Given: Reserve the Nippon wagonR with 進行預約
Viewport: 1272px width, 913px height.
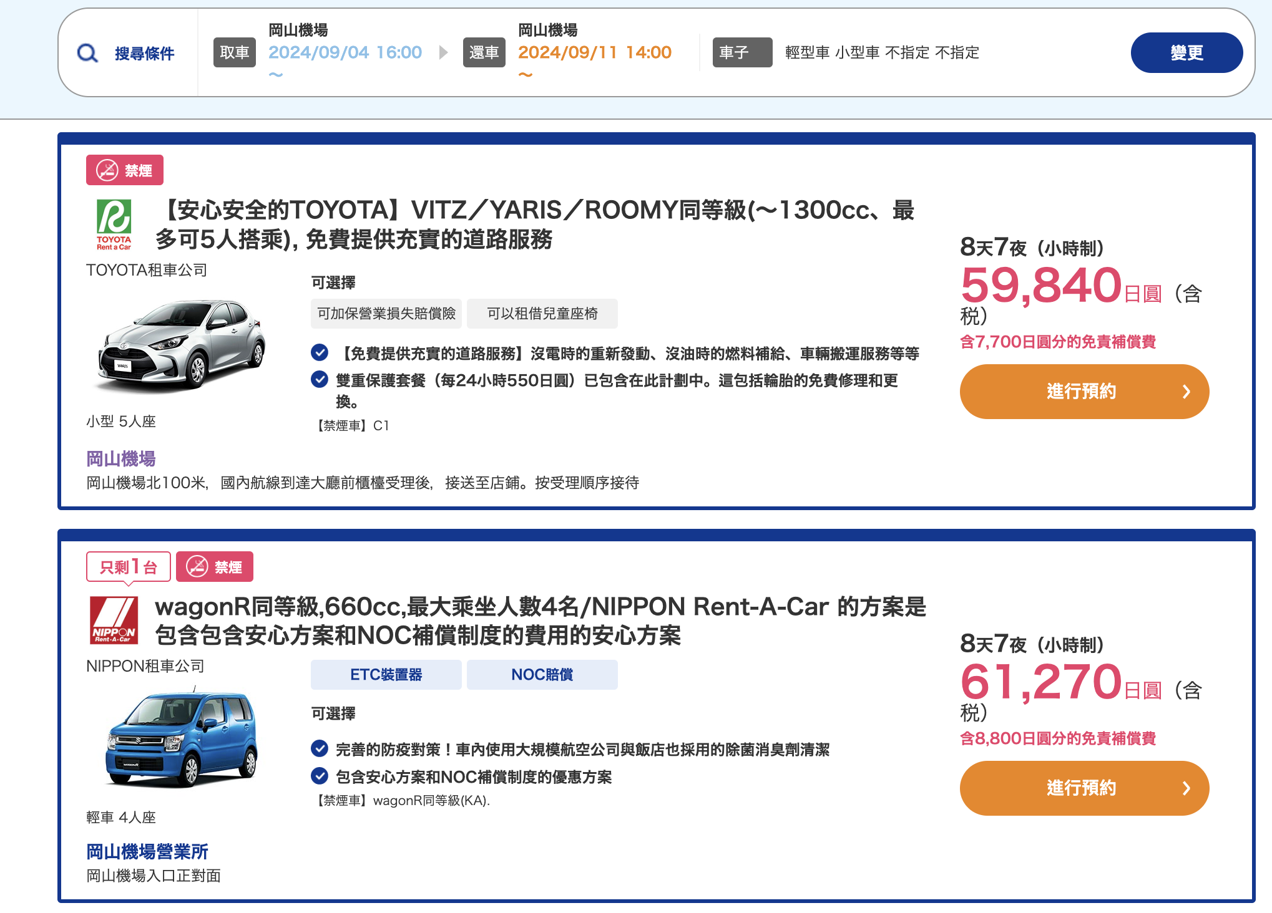Looking at the screenshot, I should pyautogui.click(x=1084, y=788).
